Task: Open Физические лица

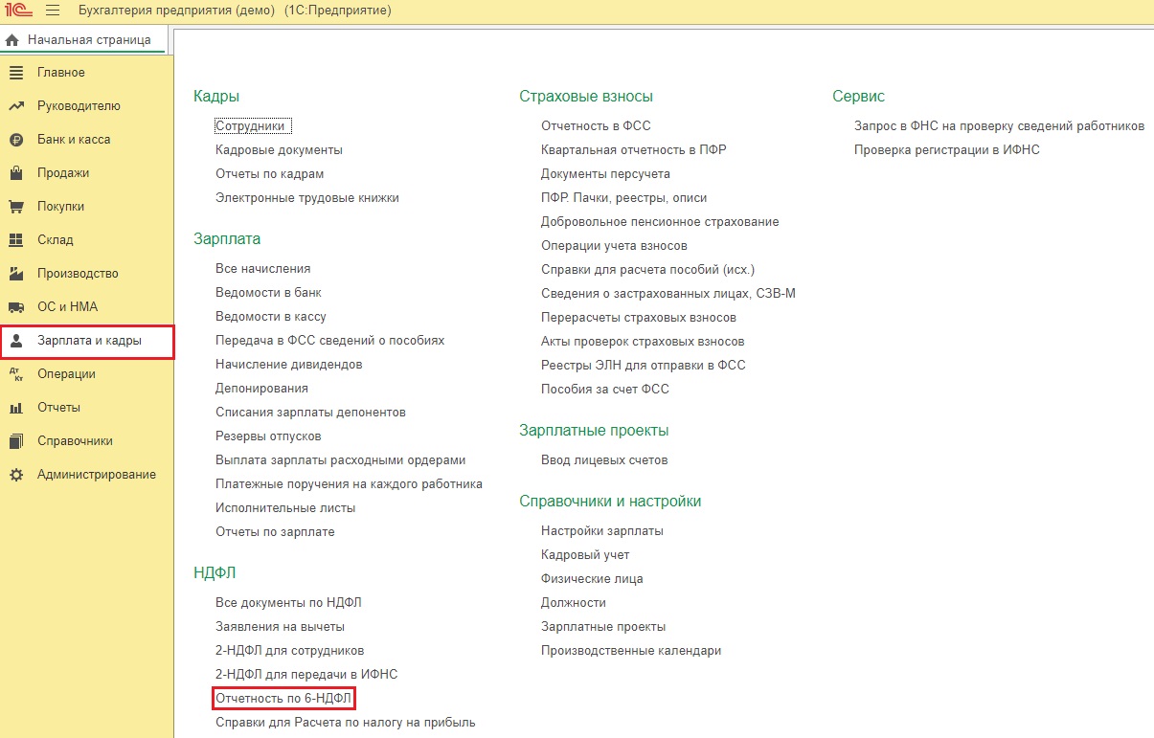Action: 592,579
